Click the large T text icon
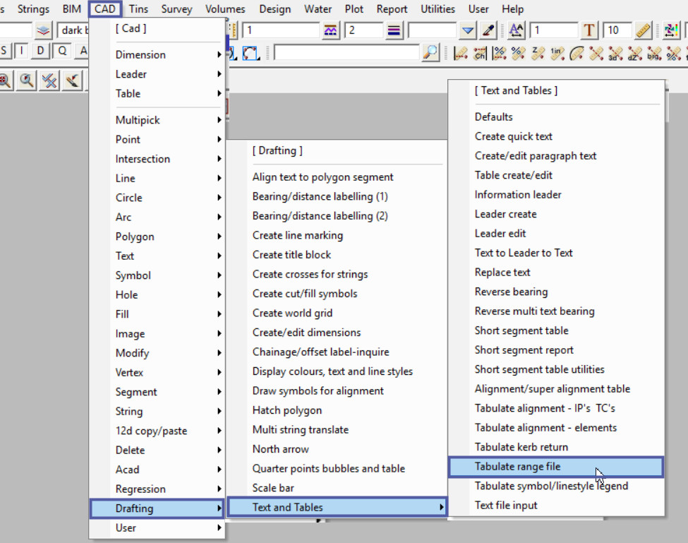The height and width of the screenshot is (543, 688). [x=590, y=30]
